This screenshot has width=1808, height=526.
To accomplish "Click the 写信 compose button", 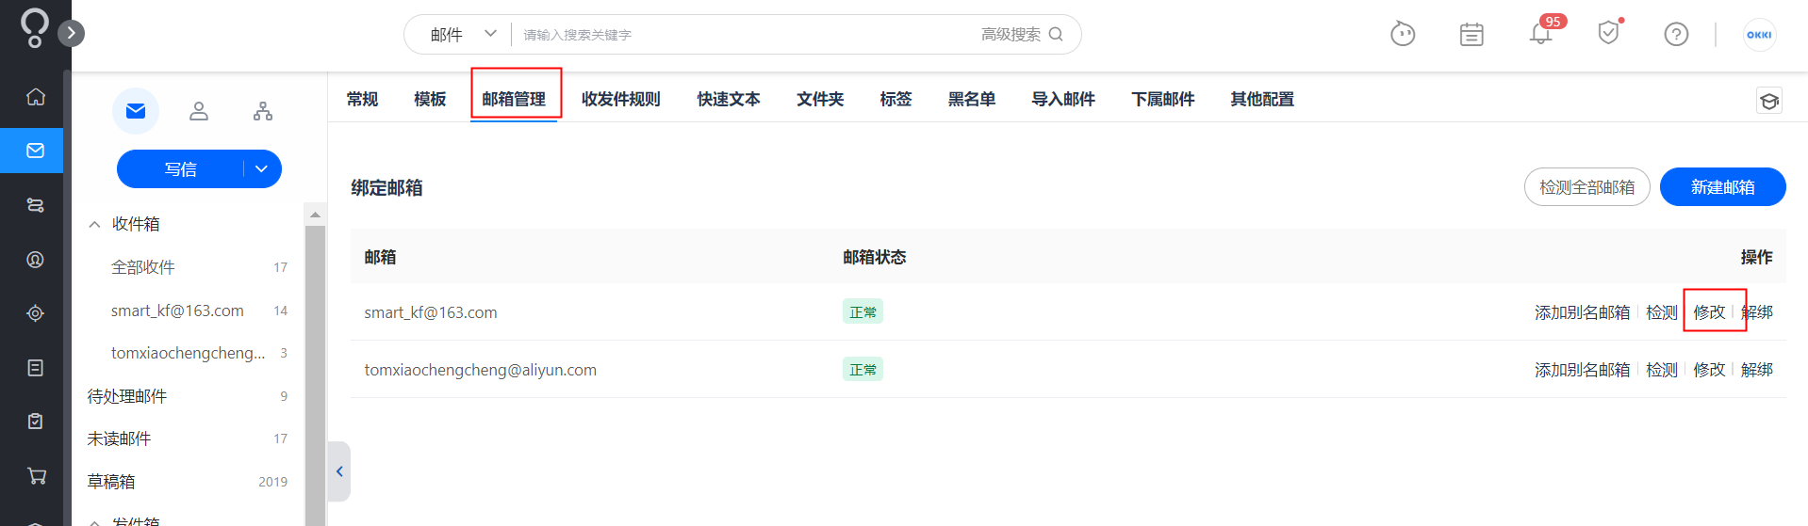I will pos(180,169).
